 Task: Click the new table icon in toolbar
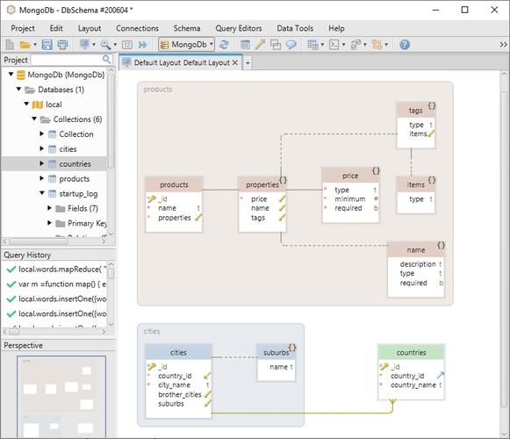tap(245, 45)
